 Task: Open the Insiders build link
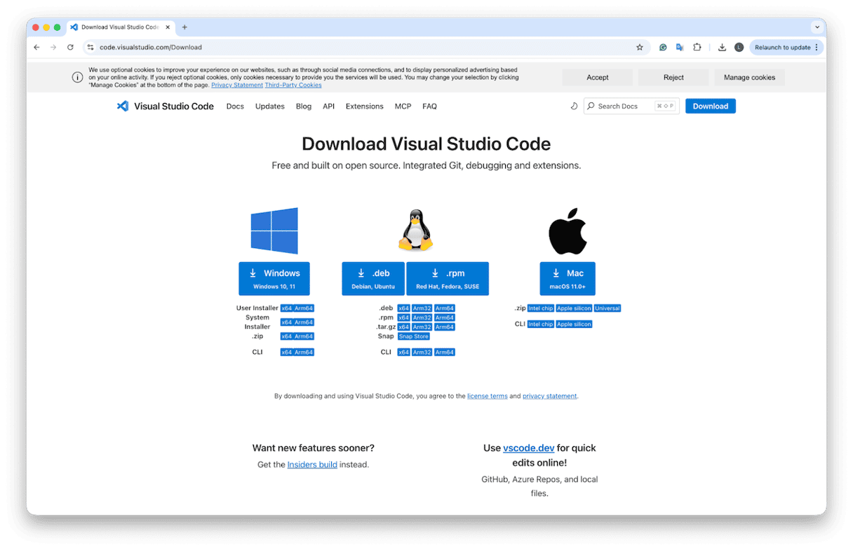[x=312, y=465]
